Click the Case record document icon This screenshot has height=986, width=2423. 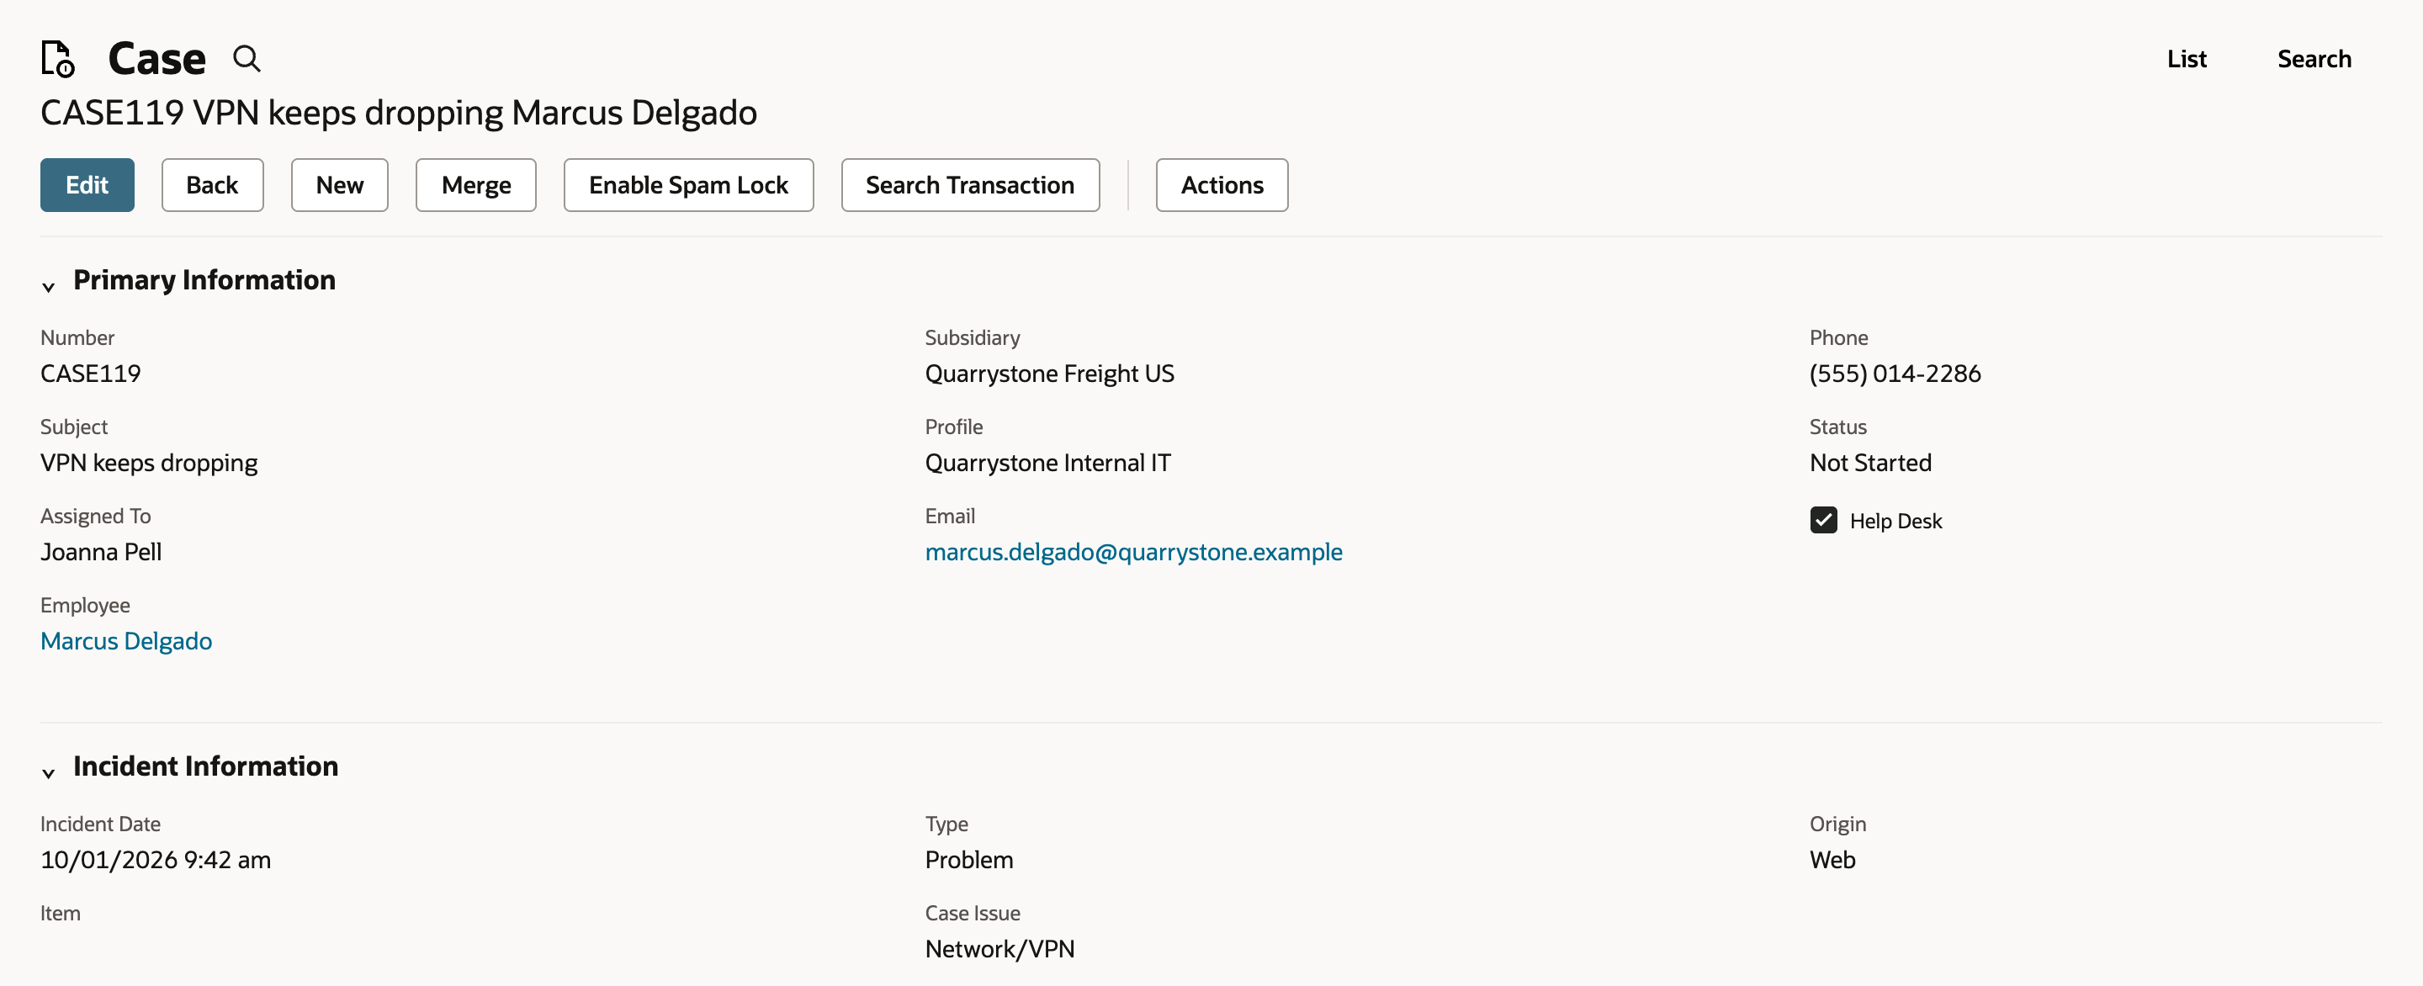click(x=57, y=58)
